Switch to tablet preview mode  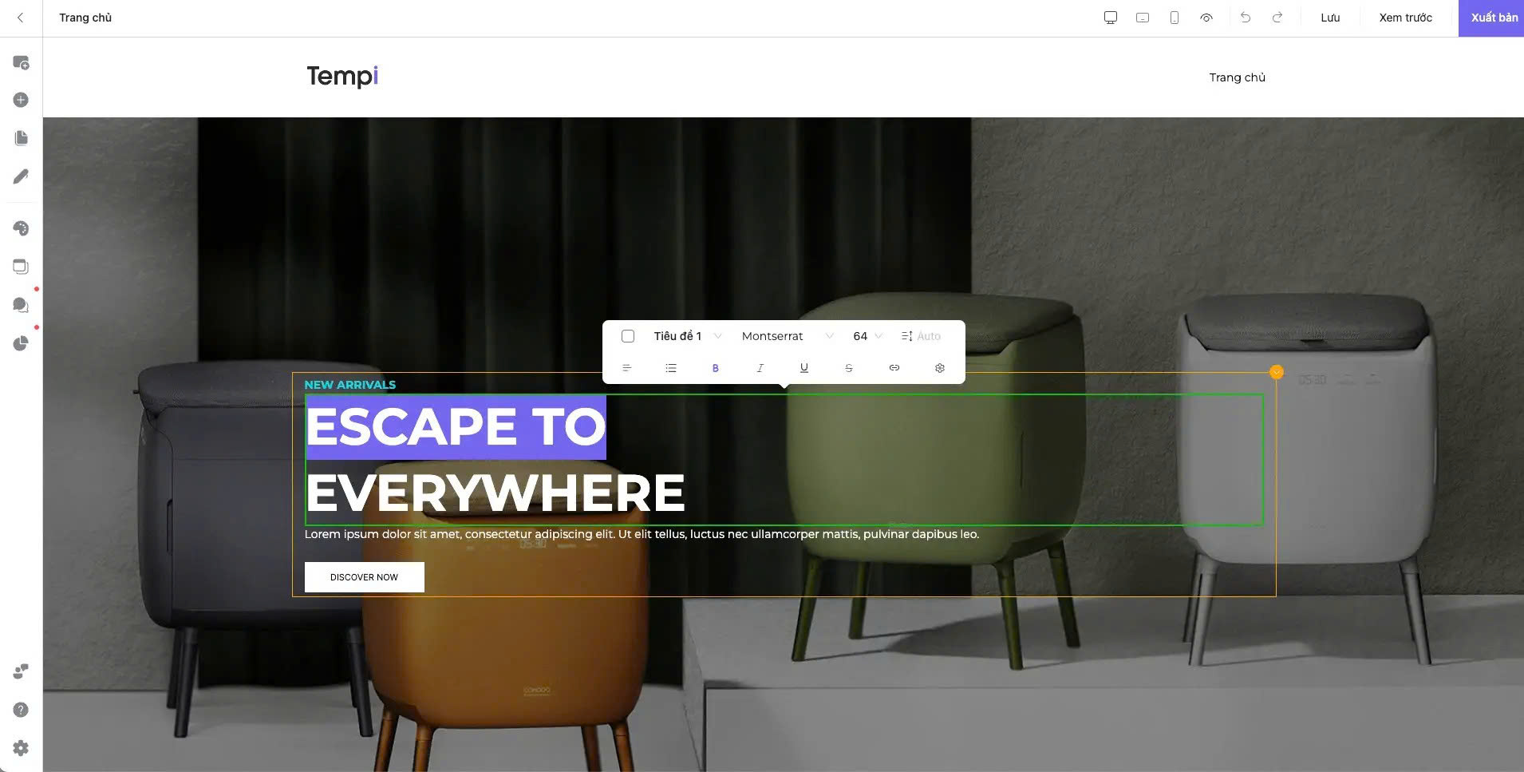(1142, 17)
